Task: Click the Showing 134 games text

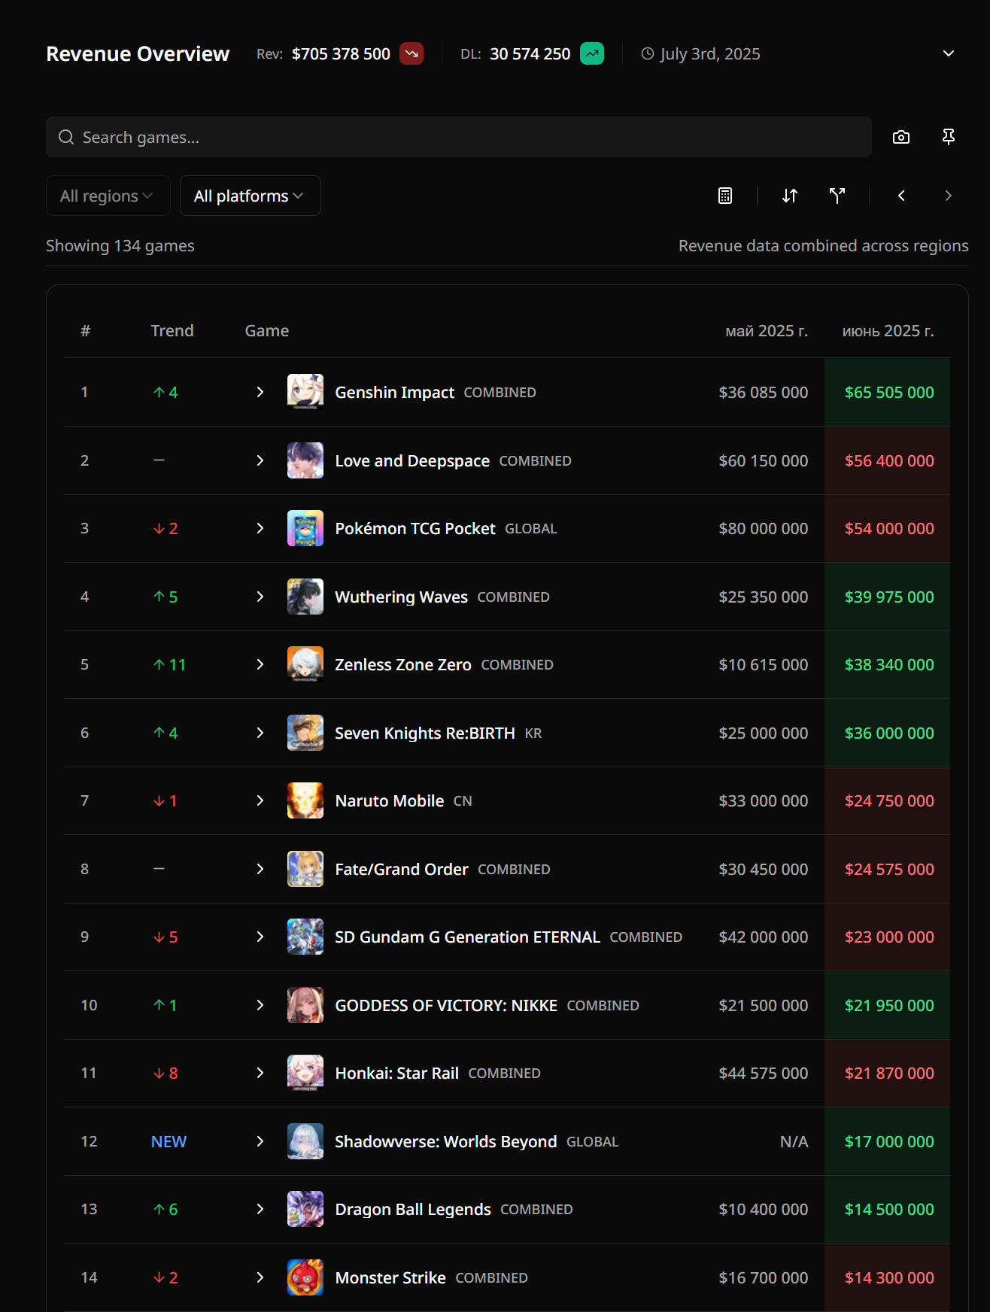Action: pyautogui.click(x=120, y=246)
